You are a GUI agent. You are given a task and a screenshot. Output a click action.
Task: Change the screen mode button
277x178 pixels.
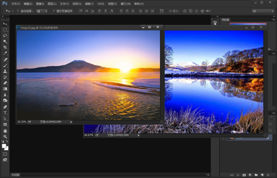(5, 160)
